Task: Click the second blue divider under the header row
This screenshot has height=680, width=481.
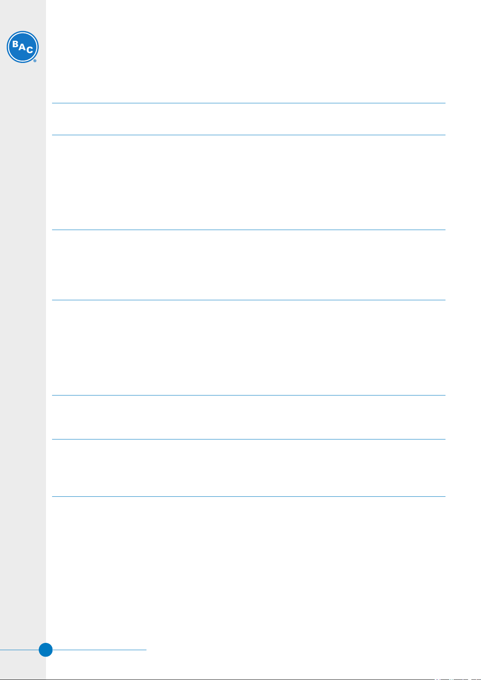Action: tap(249, 135)
